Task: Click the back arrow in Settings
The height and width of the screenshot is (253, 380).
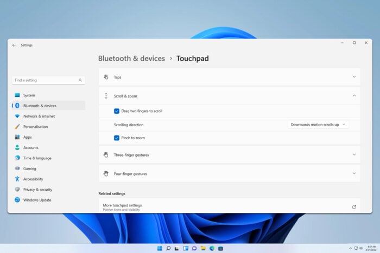Action: click(x=14, y=45)
